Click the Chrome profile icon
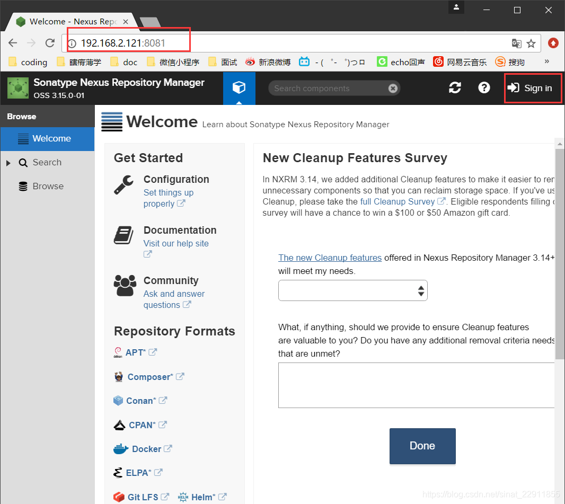The width and height of the screenshot is (565, 504). (x=456, y=7)
